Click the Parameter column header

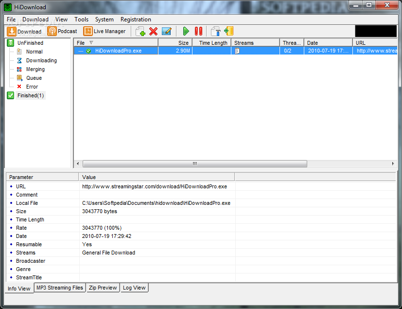coord(42,177)
